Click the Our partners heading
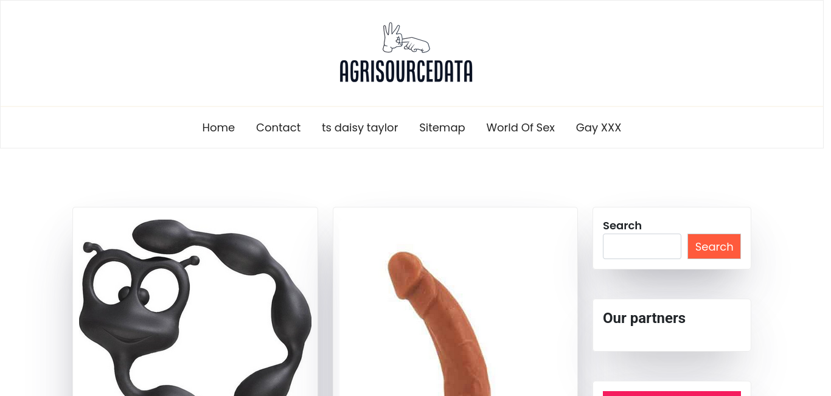831x396 pixels. (x=644, y=318)
